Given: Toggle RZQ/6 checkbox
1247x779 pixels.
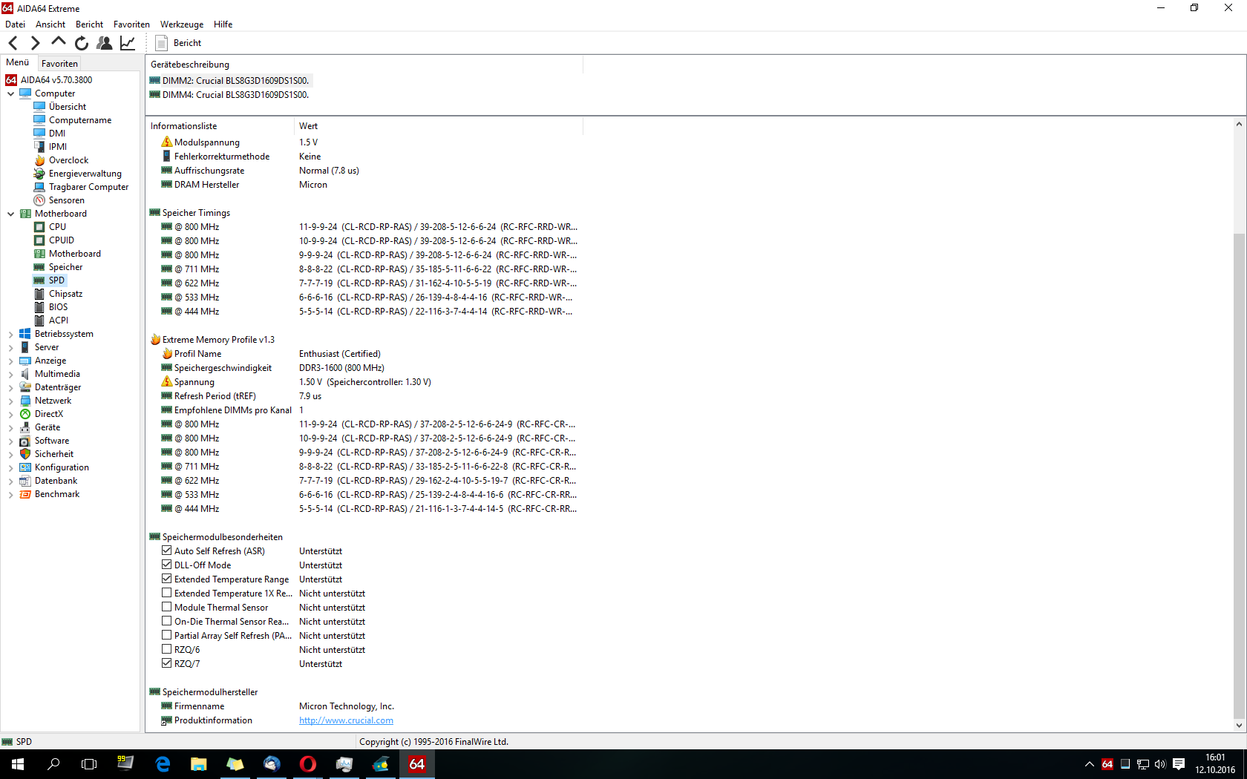Looking at the screenshot, I should pos(167,649).
